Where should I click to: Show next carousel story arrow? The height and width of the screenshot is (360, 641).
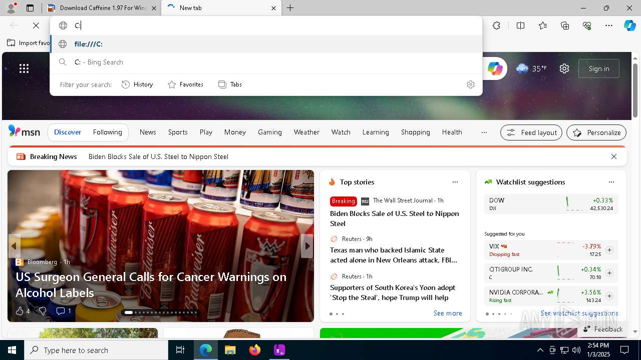(307, 246)
